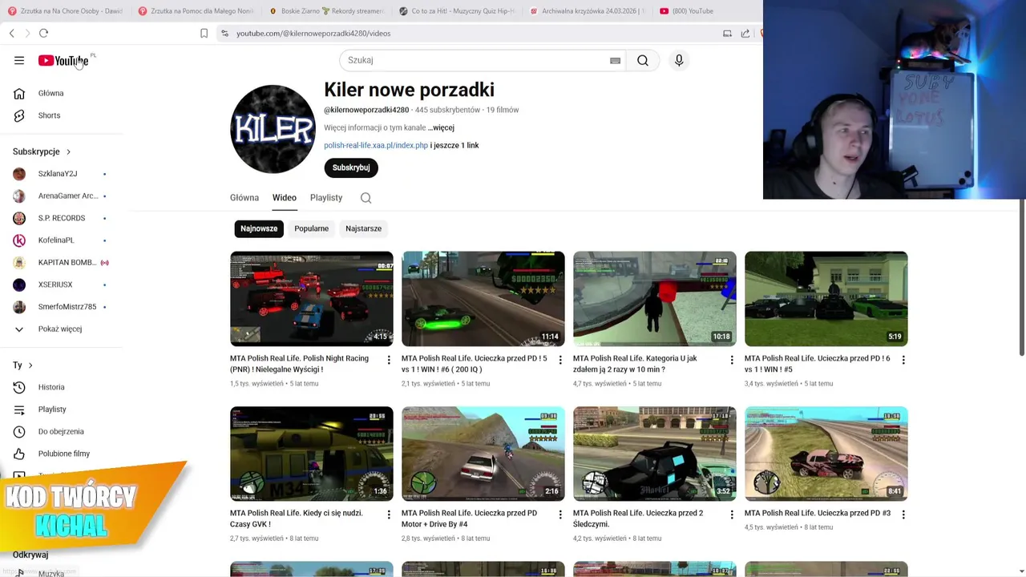Bookmark the page with the address bar bookmark icon

(204, 33)
